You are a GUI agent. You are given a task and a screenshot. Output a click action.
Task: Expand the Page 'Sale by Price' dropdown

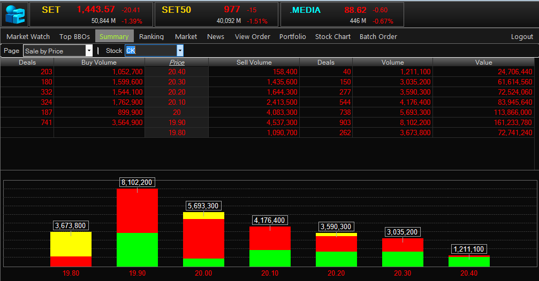pyautogui.click(x=89, y=51)
